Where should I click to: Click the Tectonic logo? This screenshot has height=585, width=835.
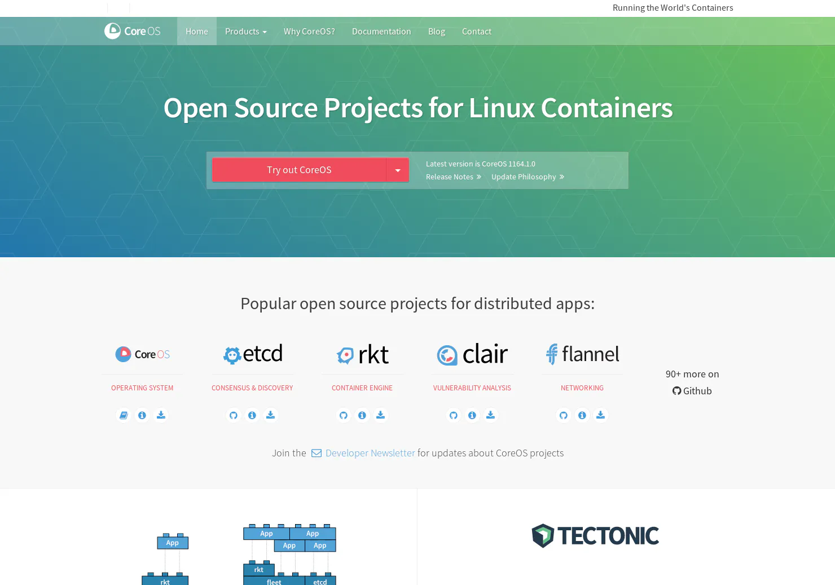(595, 535)
